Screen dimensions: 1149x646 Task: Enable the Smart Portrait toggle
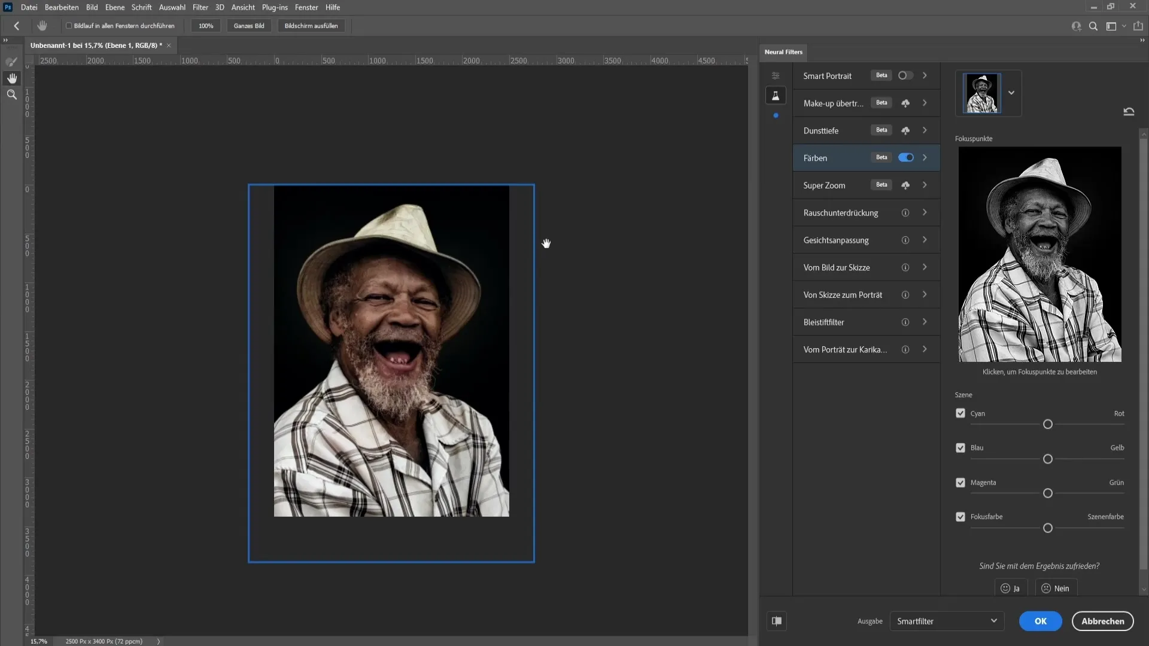pyautogui.click(x=905, y=75)
